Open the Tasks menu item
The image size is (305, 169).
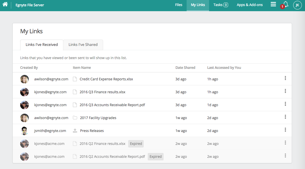[221, 5]
